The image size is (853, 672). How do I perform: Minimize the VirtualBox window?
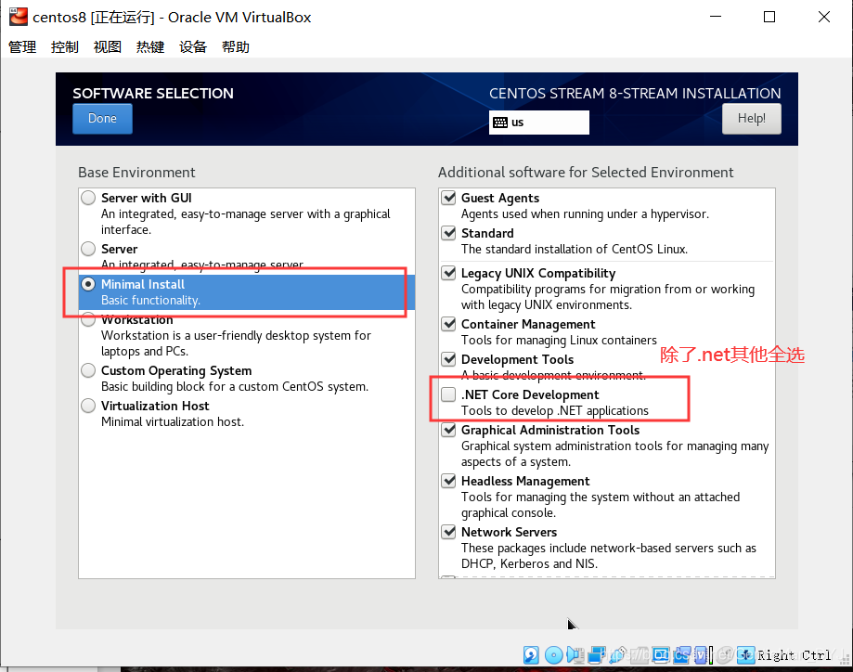(716, 17)
